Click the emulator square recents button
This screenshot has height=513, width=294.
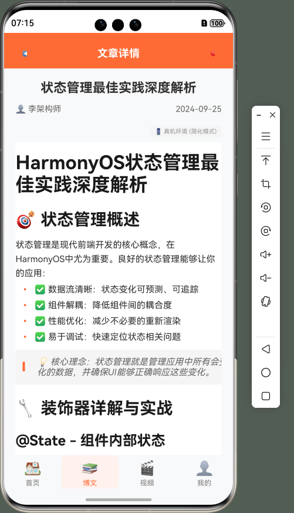266,396
